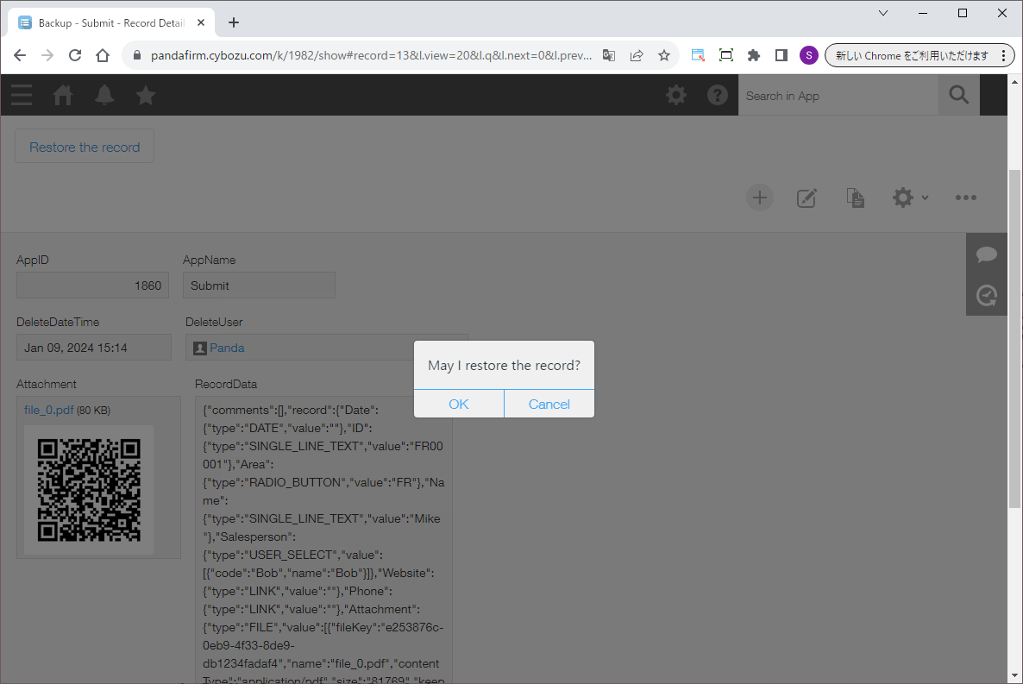Show the record history side panel
Image resolution: width=1023 pixels, height=684 pixels.
(987, 296)
